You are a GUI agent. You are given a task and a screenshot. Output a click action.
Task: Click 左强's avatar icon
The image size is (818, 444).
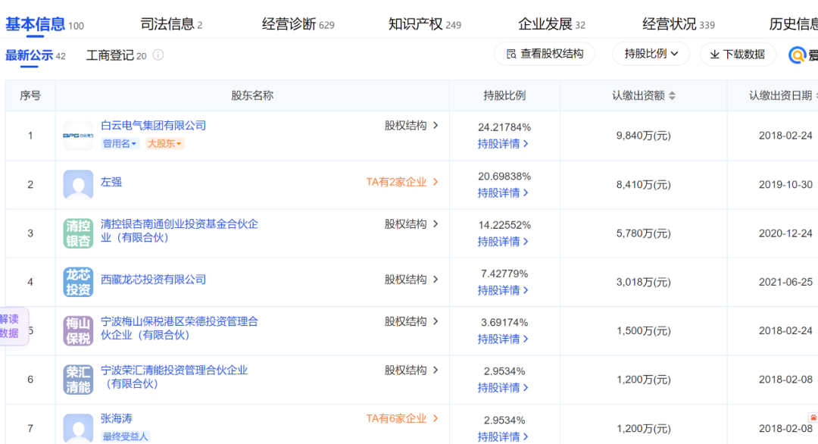(78, 184)
